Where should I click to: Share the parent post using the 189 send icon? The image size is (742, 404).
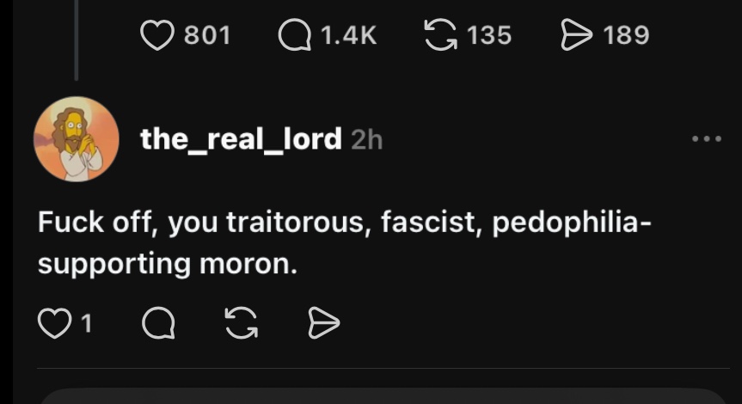coord(576,35)
